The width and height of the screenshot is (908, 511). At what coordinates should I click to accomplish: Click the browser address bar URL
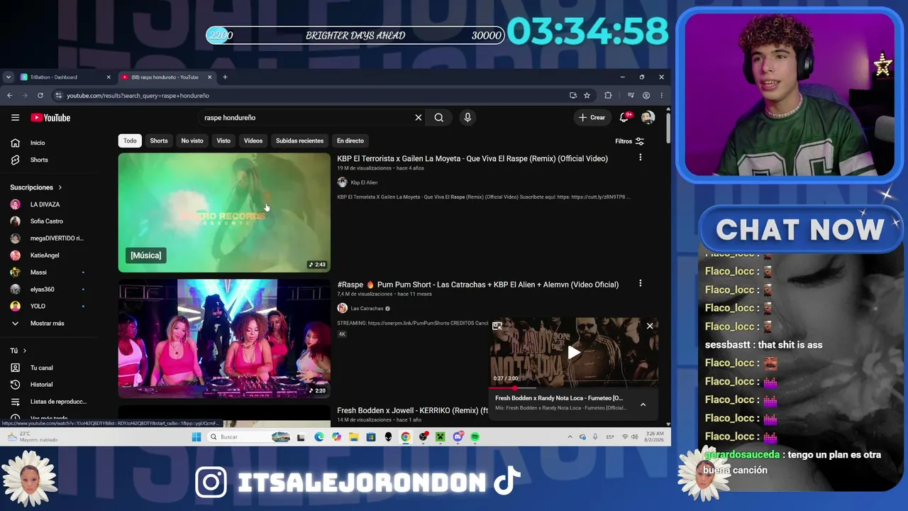[138, 96]
